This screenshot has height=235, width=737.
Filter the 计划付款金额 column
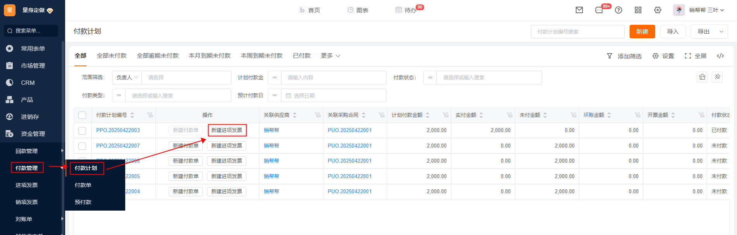point(446,115)
